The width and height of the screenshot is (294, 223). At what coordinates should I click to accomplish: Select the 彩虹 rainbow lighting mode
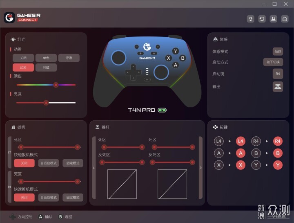[46, 68]
